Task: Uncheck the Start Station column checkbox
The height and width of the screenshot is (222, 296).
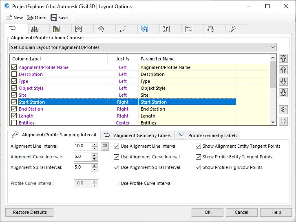Action: [14, 102]
